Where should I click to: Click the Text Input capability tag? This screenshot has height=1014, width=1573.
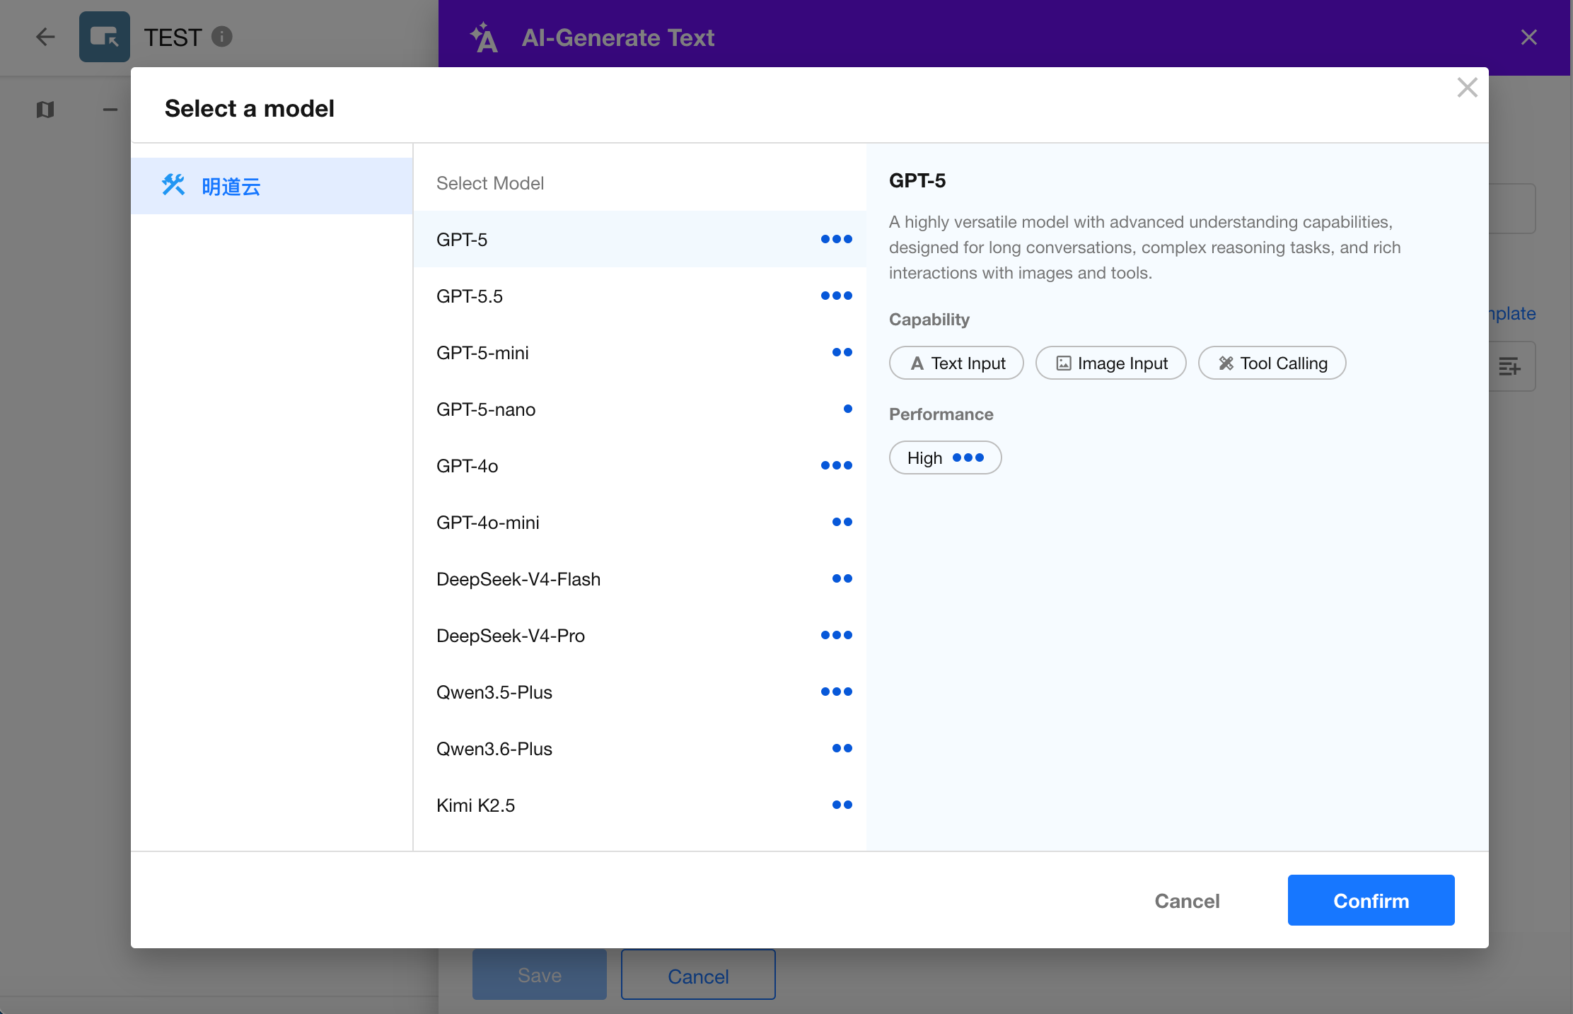coord(956,363)
